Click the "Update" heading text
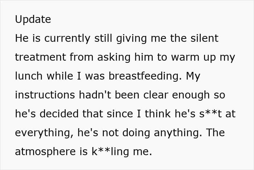 click(33, 20)
